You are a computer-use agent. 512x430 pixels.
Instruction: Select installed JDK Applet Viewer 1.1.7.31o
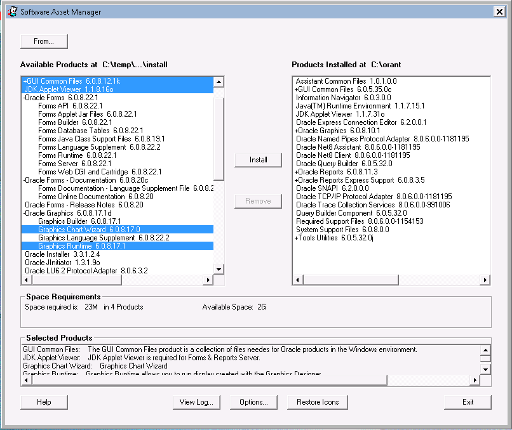coord(340,114)
